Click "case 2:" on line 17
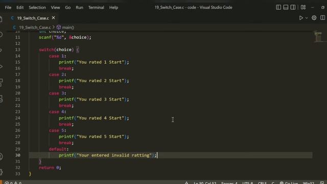 (57, 75)
